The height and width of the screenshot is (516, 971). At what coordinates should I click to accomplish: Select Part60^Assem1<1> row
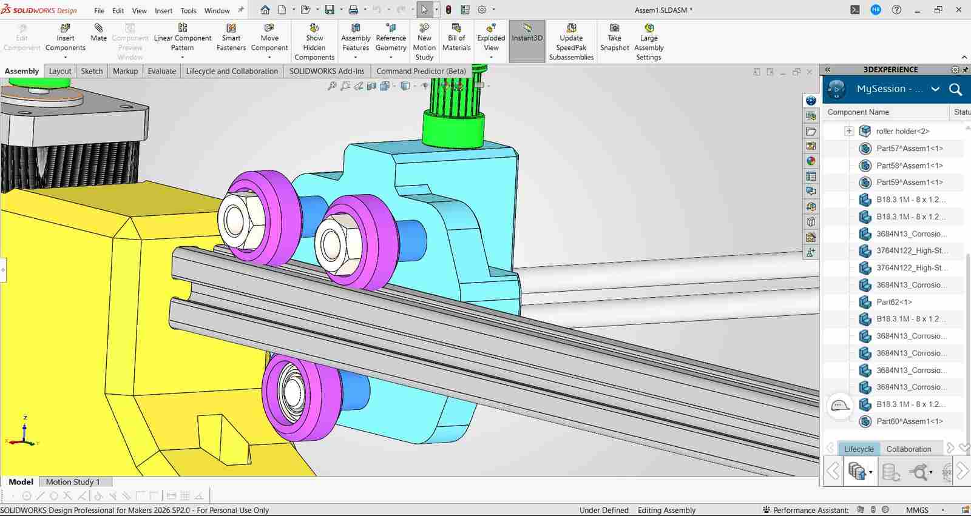[x=909, y=421]
